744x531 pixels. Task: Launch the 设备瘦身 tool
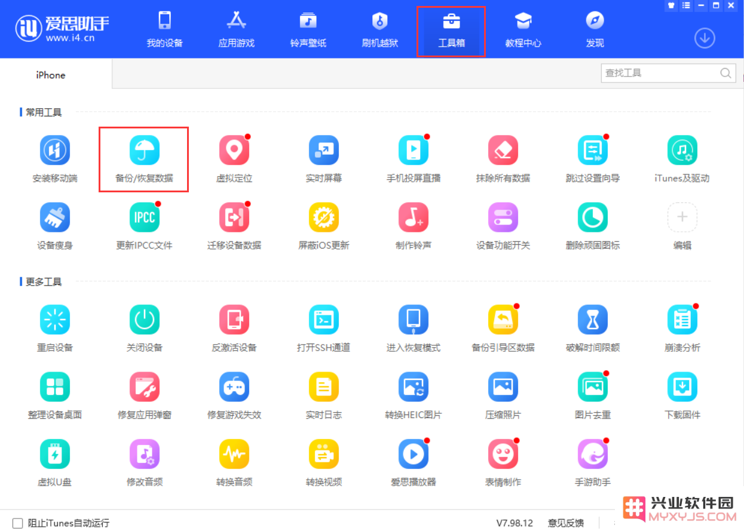click(55, 226)
